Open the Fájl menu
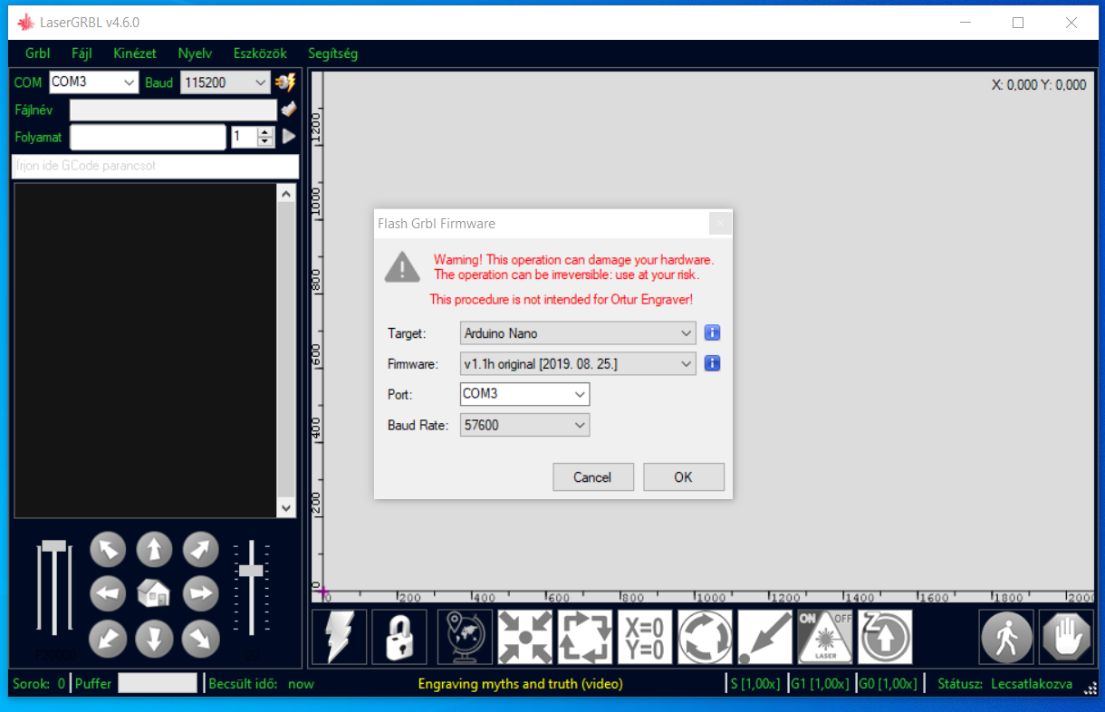This screenshot has width=1105, height=712. coord(82,53)
